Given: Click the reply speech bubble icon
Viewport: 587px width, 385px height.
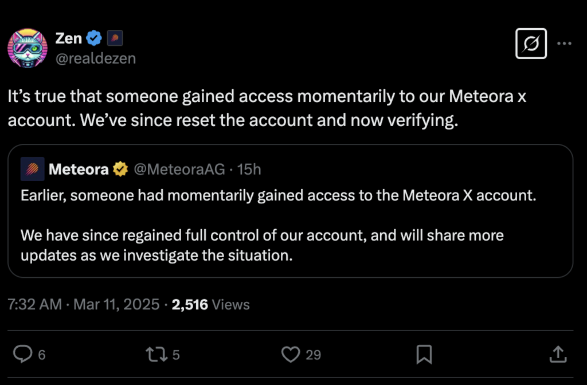Looking at the screenshot, I should tap(23, 354).
